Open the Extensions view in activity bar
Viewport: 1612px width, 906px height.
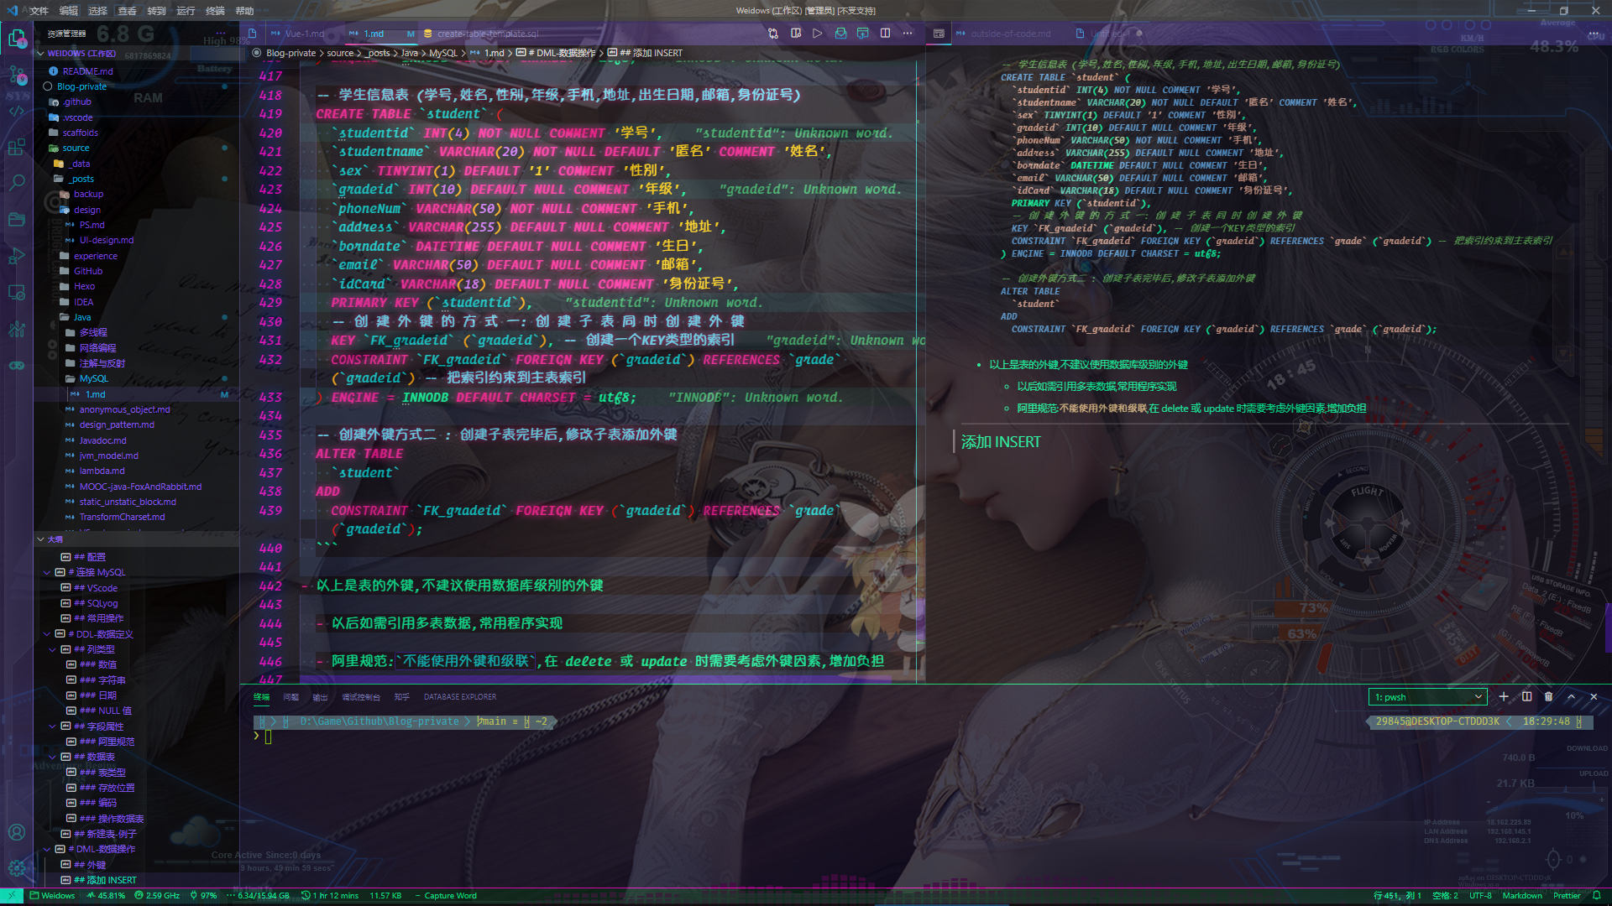point(17,148)
